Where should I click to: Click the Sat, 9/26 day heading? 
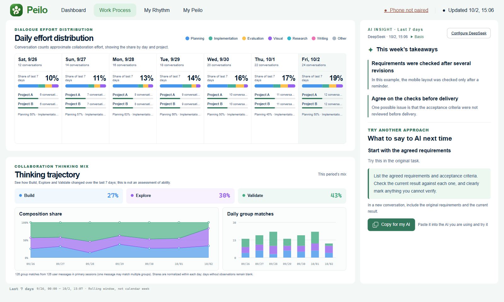point(27,59)
